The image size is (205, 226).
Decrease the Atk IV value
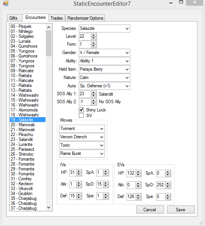pyautogui.click(x=79, y=186)
